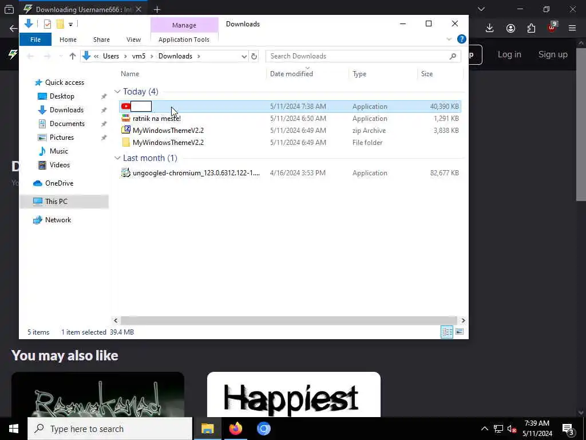Image resolution: width=586 pixels, height=440 pixels.
Task: Collapse the Last month (1) group
Action: point(117,158)
